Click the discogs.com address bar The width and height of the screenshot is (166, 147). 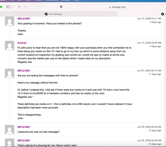(x=116, y=7)
